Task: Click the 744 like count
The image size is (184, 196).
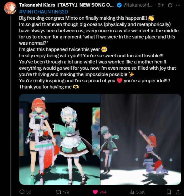Action: 103,192
